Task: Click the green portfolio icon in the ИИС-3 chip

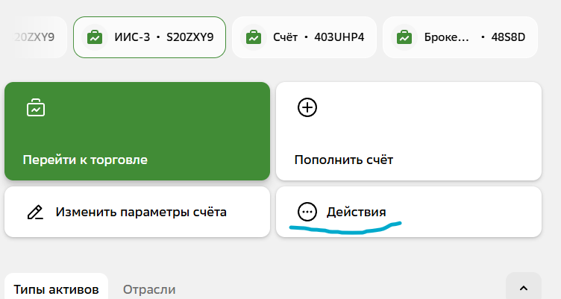Action: click(95, 37)
